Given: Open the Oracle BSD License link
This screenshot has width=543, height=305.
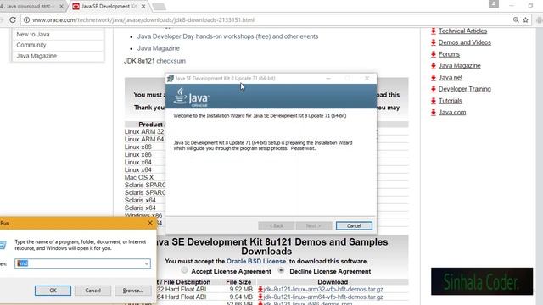Looking at the screenshot, I should (257, 262).
